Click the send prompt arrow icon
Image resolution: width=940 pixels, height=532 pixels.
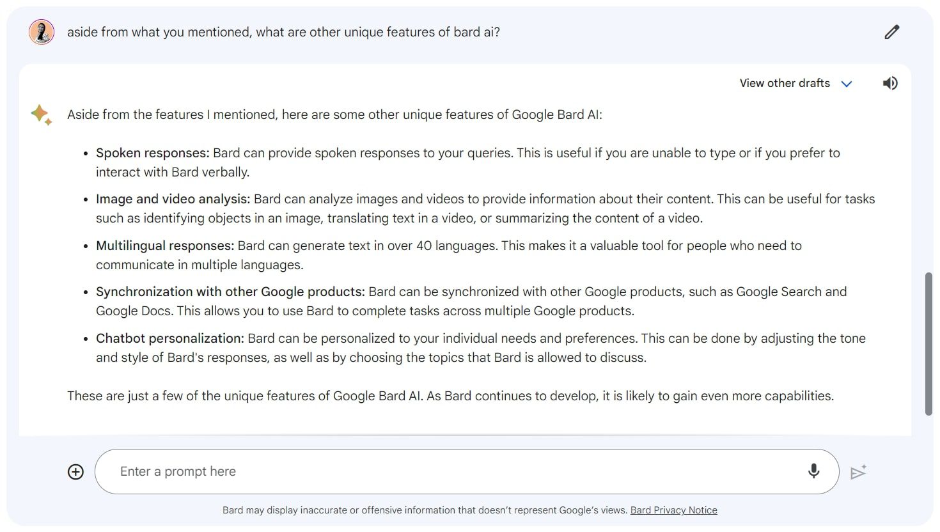[x=858, y=472]
